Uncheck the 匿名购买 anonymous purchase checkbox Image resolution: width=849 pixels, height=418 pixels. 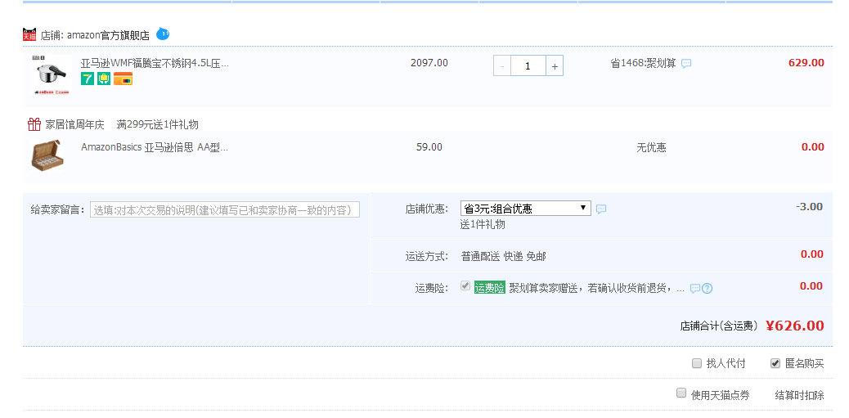[775, 363]
